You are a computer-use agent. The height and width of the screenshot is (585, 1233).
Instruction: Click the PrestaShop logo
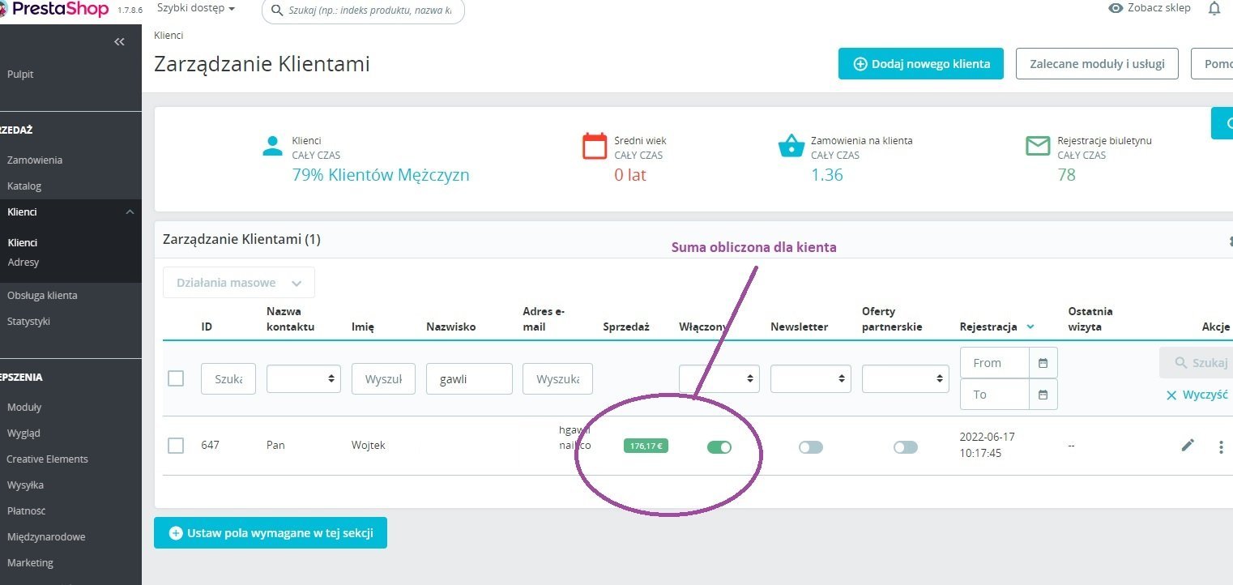56,9
